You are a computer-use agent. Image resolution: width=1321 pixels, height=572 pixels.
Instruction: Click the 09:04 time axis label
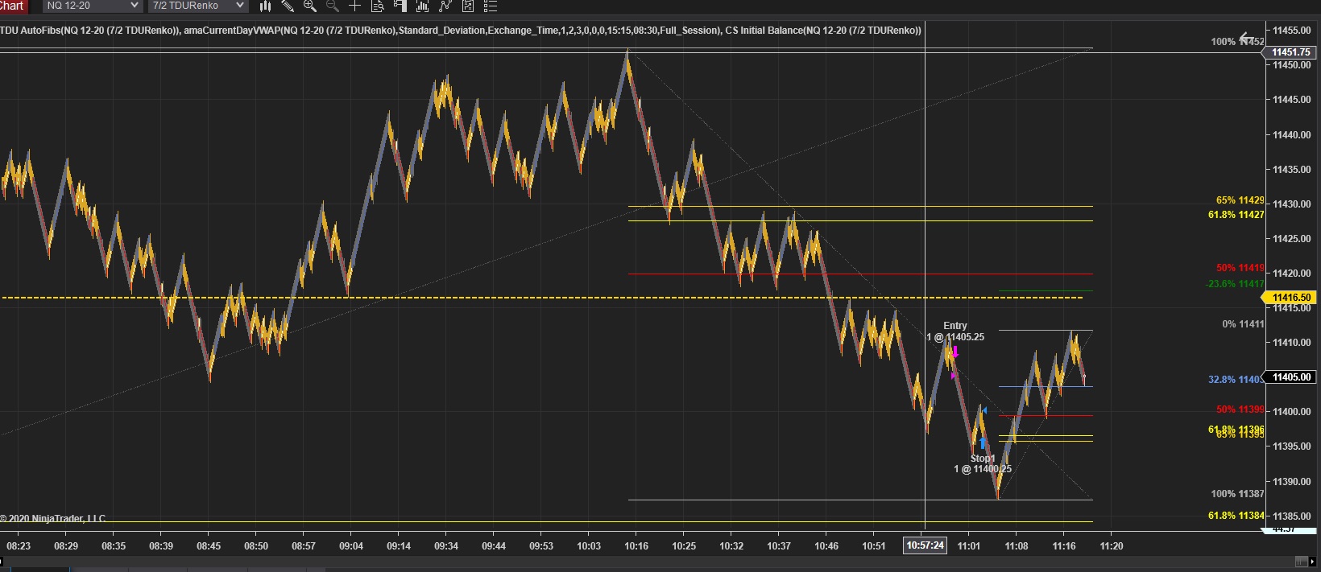click(351, 546)
